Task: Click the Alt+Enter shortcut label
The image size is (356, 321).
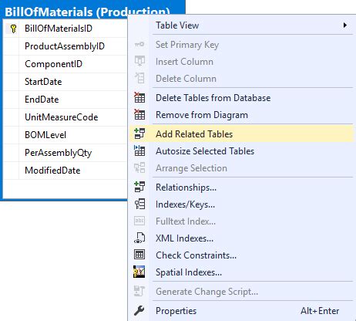Action: pyautogui.click(x=320, y=311)
